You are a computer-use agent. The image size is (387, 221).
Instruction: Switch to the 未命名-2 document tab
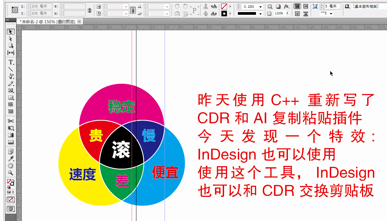pos(47,22)
